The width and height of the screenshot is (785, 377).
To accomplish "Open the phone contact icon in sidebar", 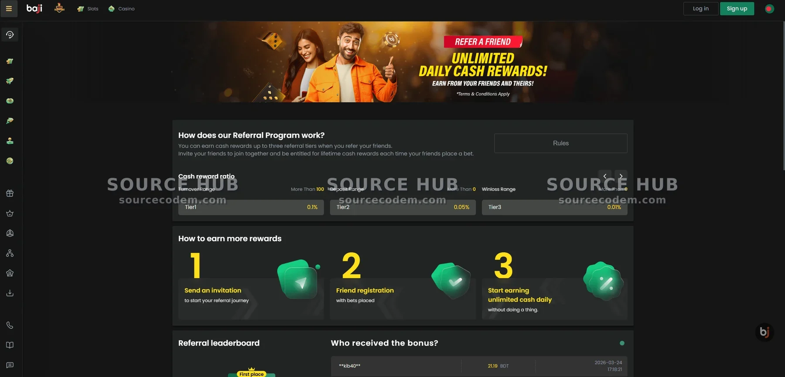I will pos(10,325).
